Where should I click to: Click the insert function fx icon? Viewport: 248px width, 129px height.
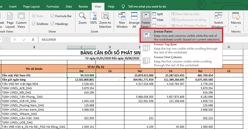pos(33,40)
